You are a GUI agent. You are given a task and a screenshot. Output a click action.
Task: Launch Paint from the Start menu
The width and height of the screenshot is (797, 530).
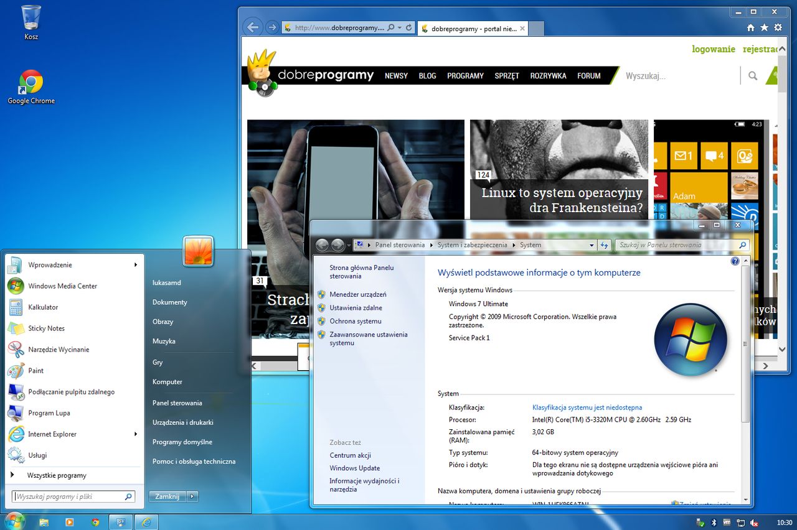(75, 371)
